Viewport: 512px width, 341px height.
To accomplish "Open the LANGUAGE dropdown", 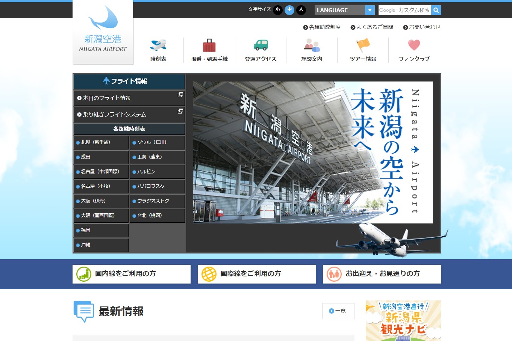I will [345, 10].
